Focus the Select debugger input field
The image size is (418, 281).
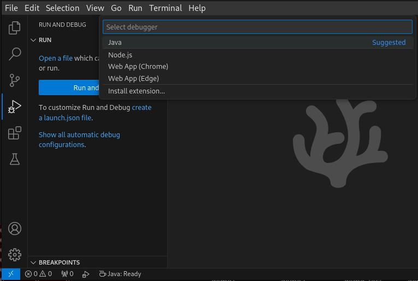tap(257, 27)
